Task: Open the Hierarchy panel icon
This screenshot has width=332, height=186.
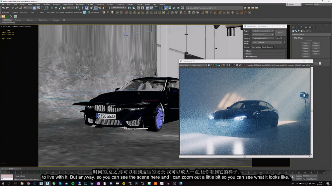Action: (301, 27)
